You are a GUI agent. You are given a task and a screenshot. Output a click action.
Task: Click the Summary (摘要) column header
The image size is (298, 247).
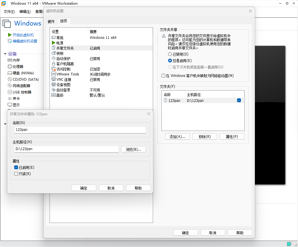[x=120, y=32]
